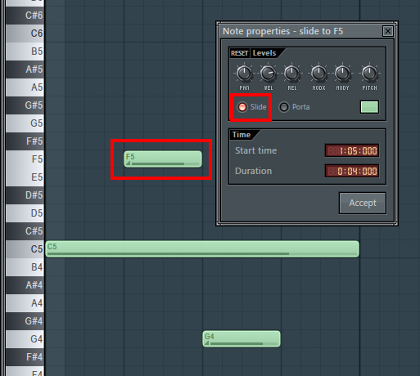Click the REL release knob
This screenshot has width=420, height=376.
[x=291, y=74]
